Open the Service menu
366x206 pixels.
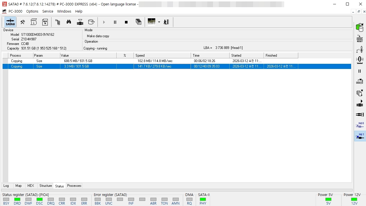click(48, 11)
